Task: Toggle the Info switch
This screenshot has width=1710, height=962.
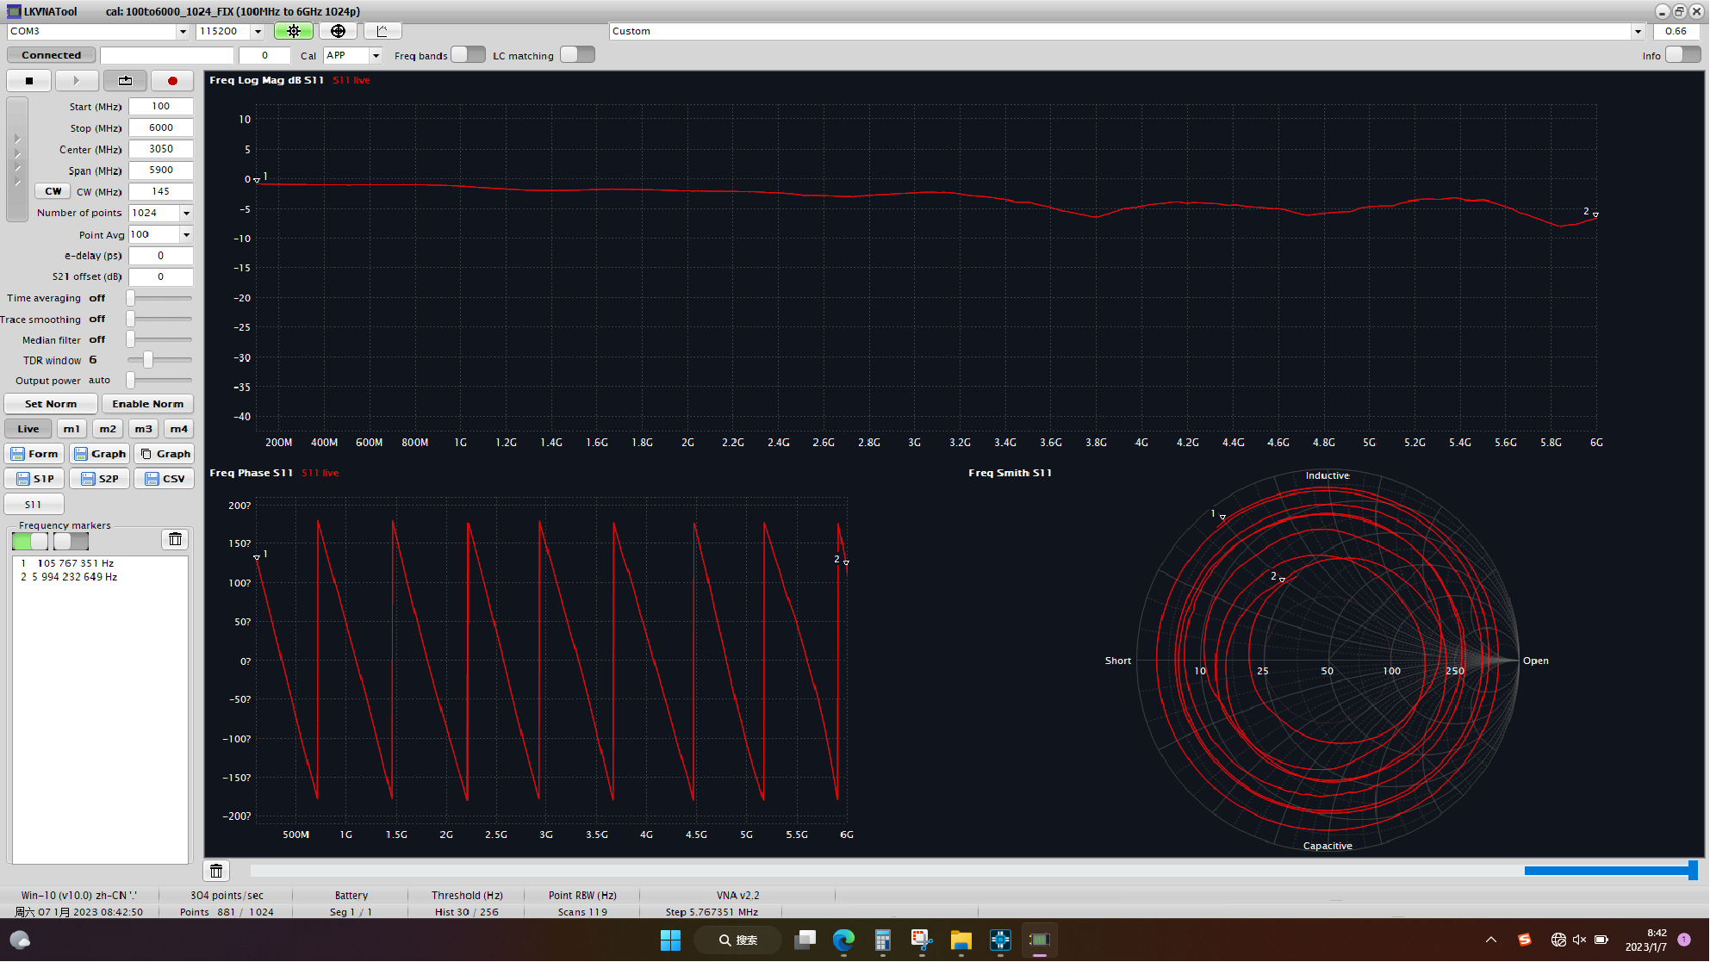Action: 1683,55
